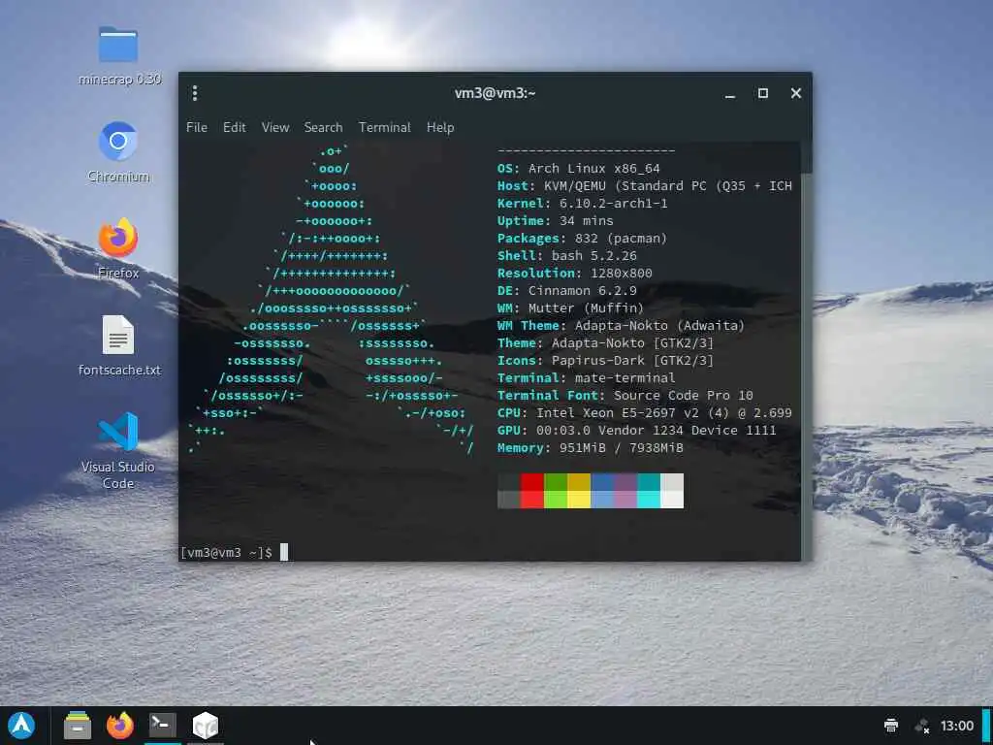The width and height of the screenshot is (993, 745).
Task: Click the blue color block in neofetch
Action: [602, 490]
